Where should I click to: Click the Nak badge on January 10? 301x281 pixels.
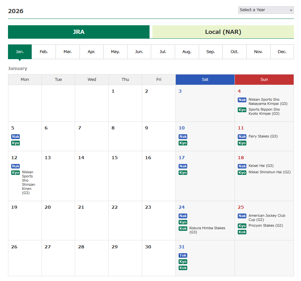pos(183,137)
